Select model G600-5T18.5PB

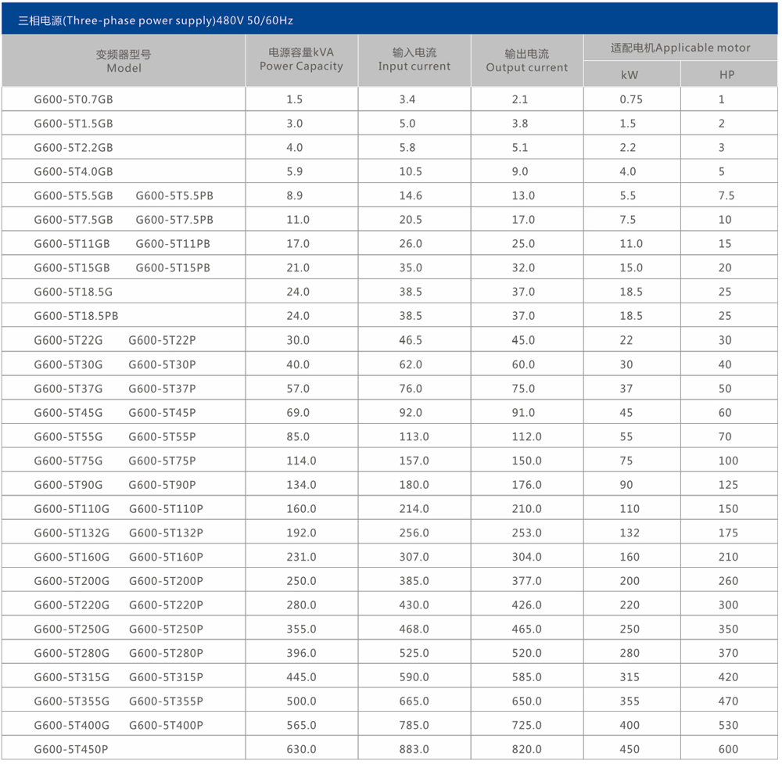[76, 316]
